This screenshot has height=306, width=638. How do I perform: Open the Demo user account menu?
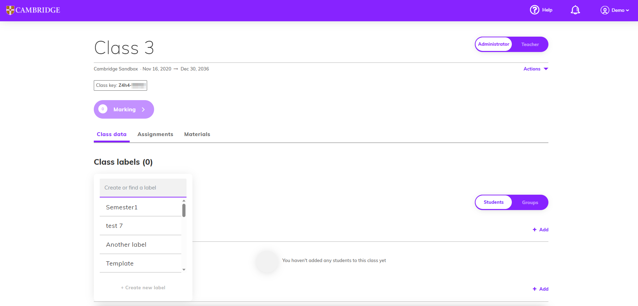[615, 10]
